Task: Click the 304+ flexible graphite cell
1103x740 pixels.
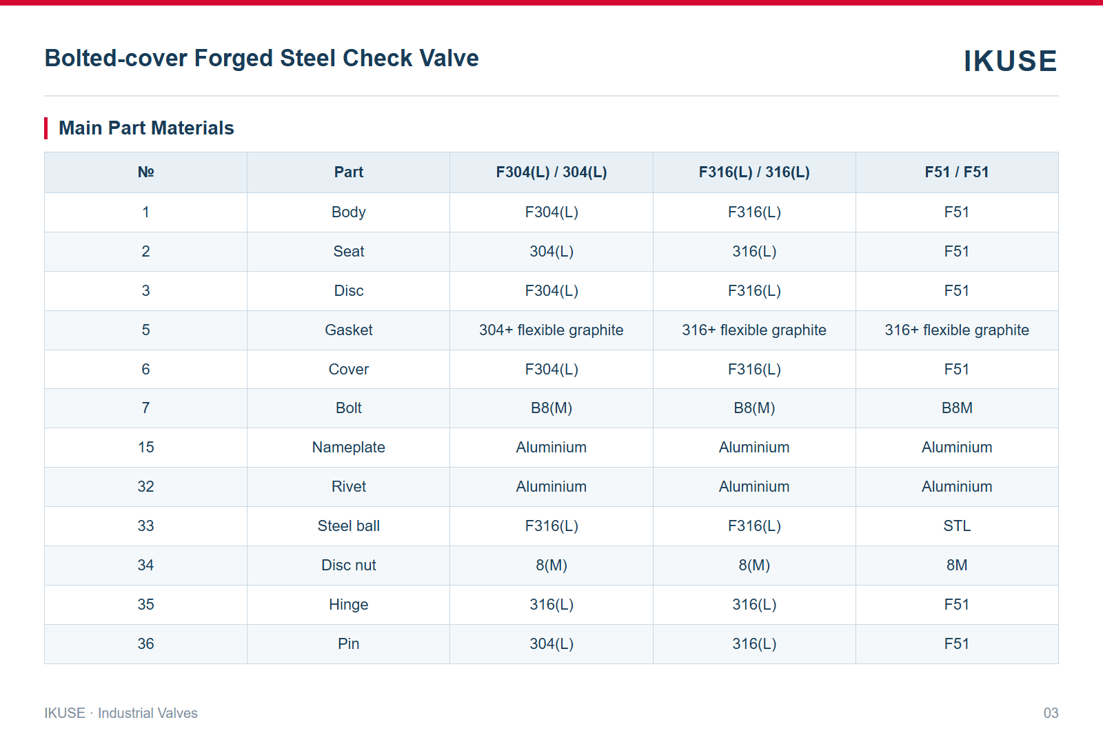Action: tap(551, 330)
